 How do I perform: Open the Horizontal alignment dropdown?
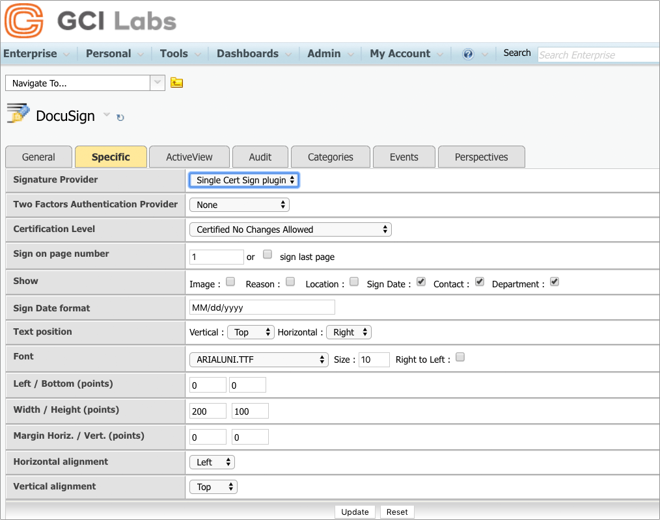pyautogui.click(x=212, y=462)
